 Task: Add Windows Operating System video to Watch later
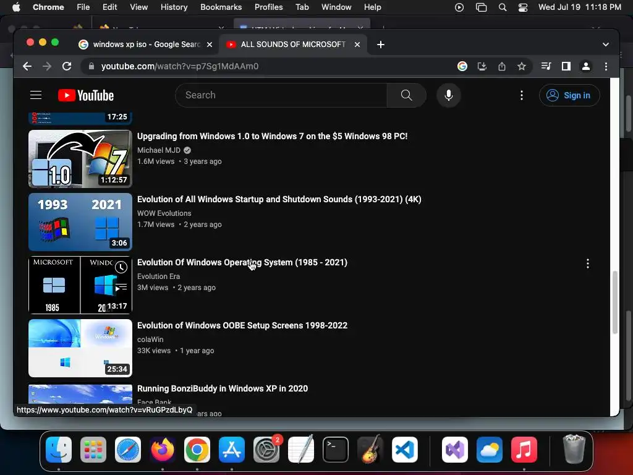121,267
